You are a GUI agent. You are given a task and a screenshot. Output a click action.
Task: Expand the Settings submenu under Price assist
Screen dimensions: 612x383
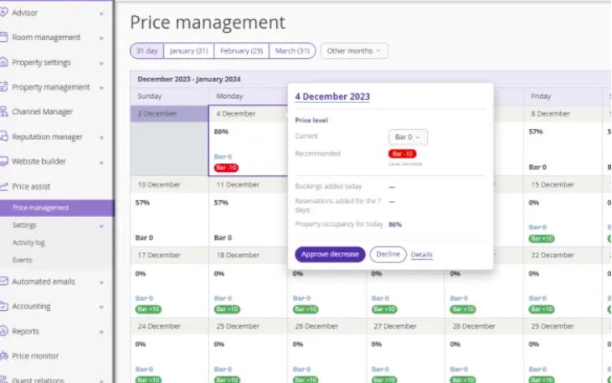pyautogui.click(x=101, y=226)
